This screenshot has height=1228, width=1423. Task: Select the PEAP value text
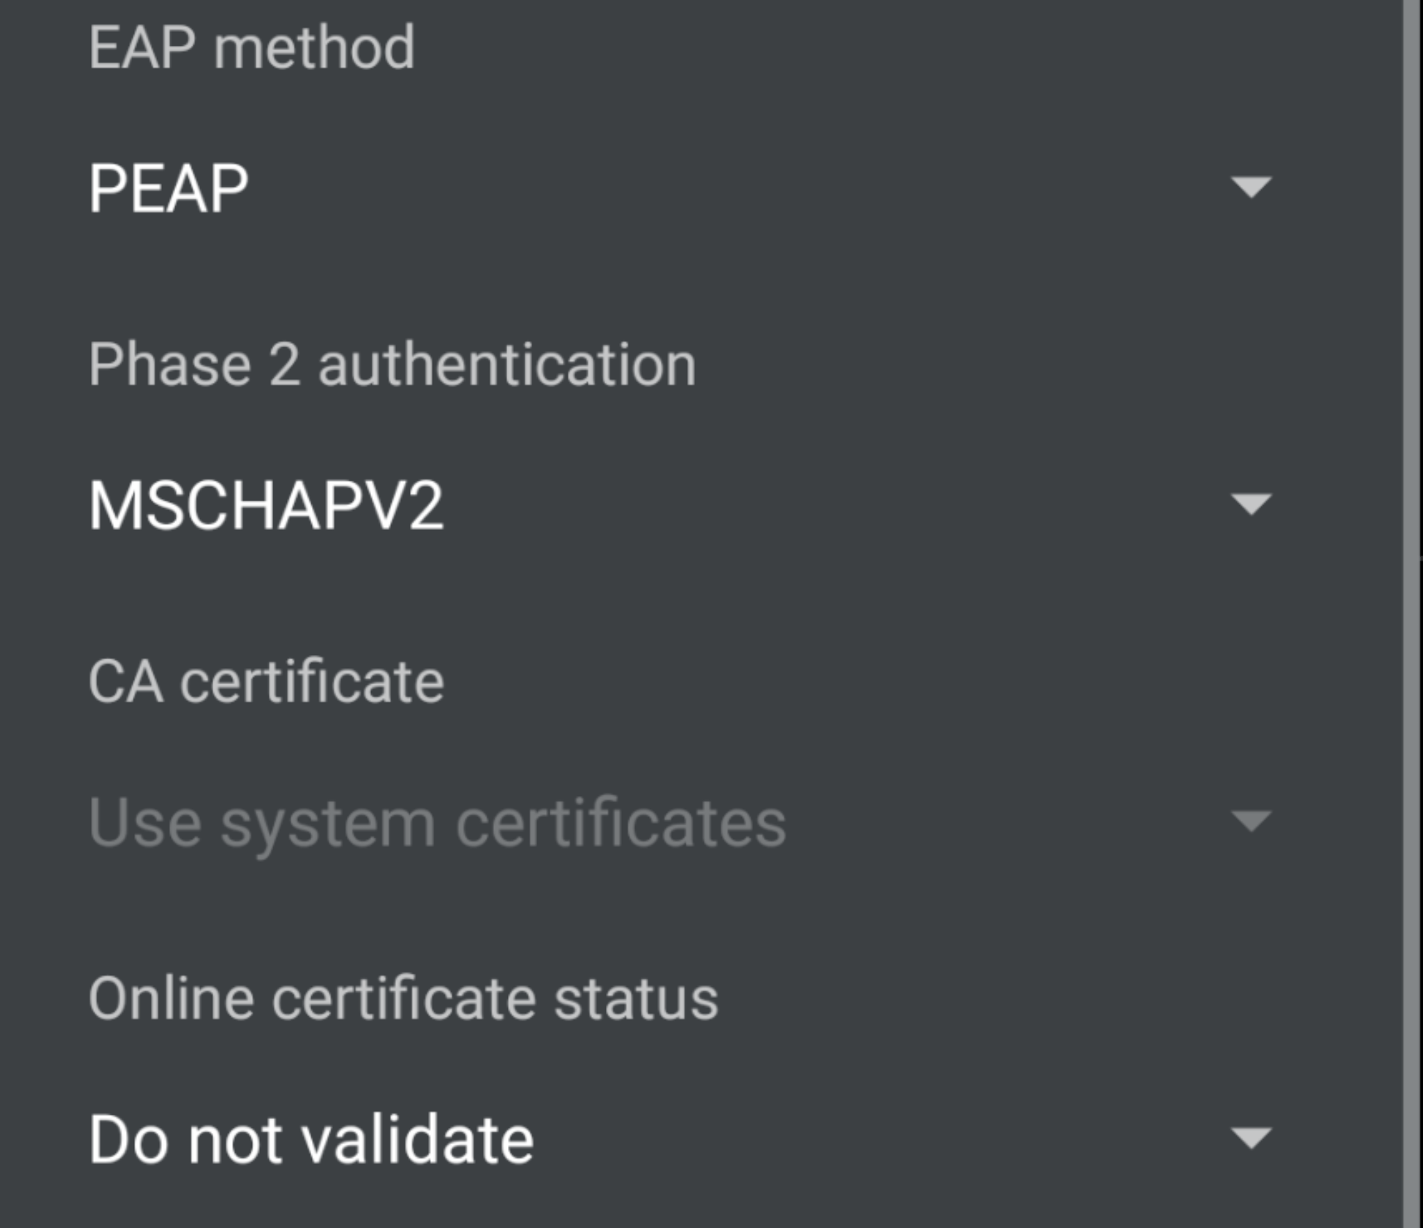(x=169, y=188)
